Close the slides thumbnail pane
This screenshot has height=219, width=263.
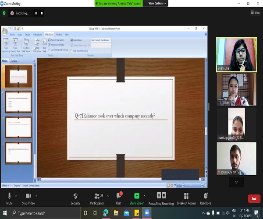tap(34, 61)
